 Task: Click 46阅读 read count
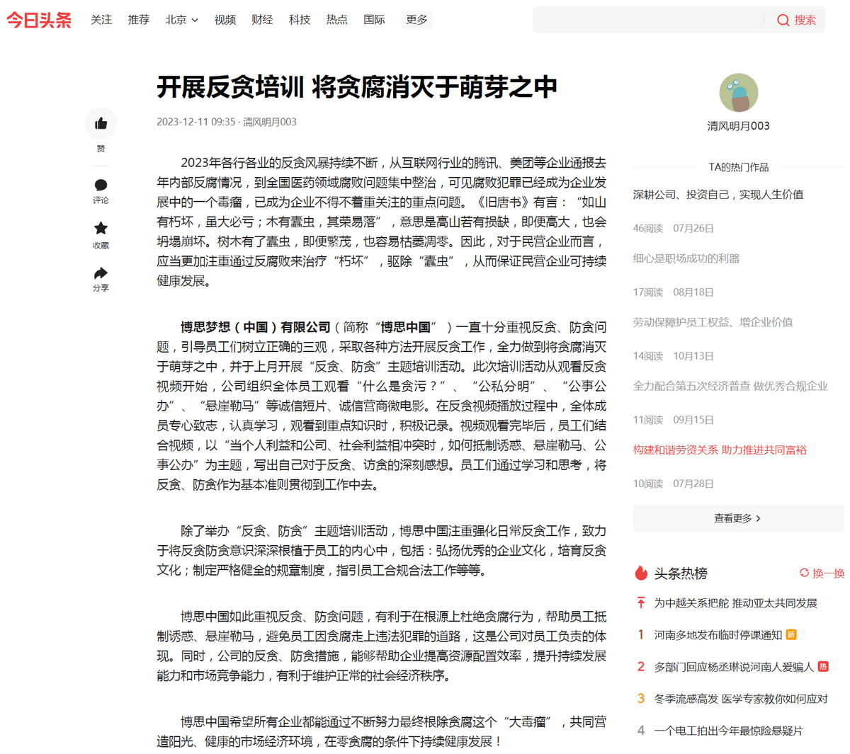click(648, 228)
